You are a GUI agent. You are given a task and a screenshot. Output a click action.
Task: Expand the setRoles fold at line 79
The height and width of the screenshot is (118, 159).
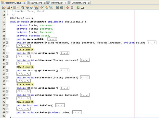click(x=7, y=112)
